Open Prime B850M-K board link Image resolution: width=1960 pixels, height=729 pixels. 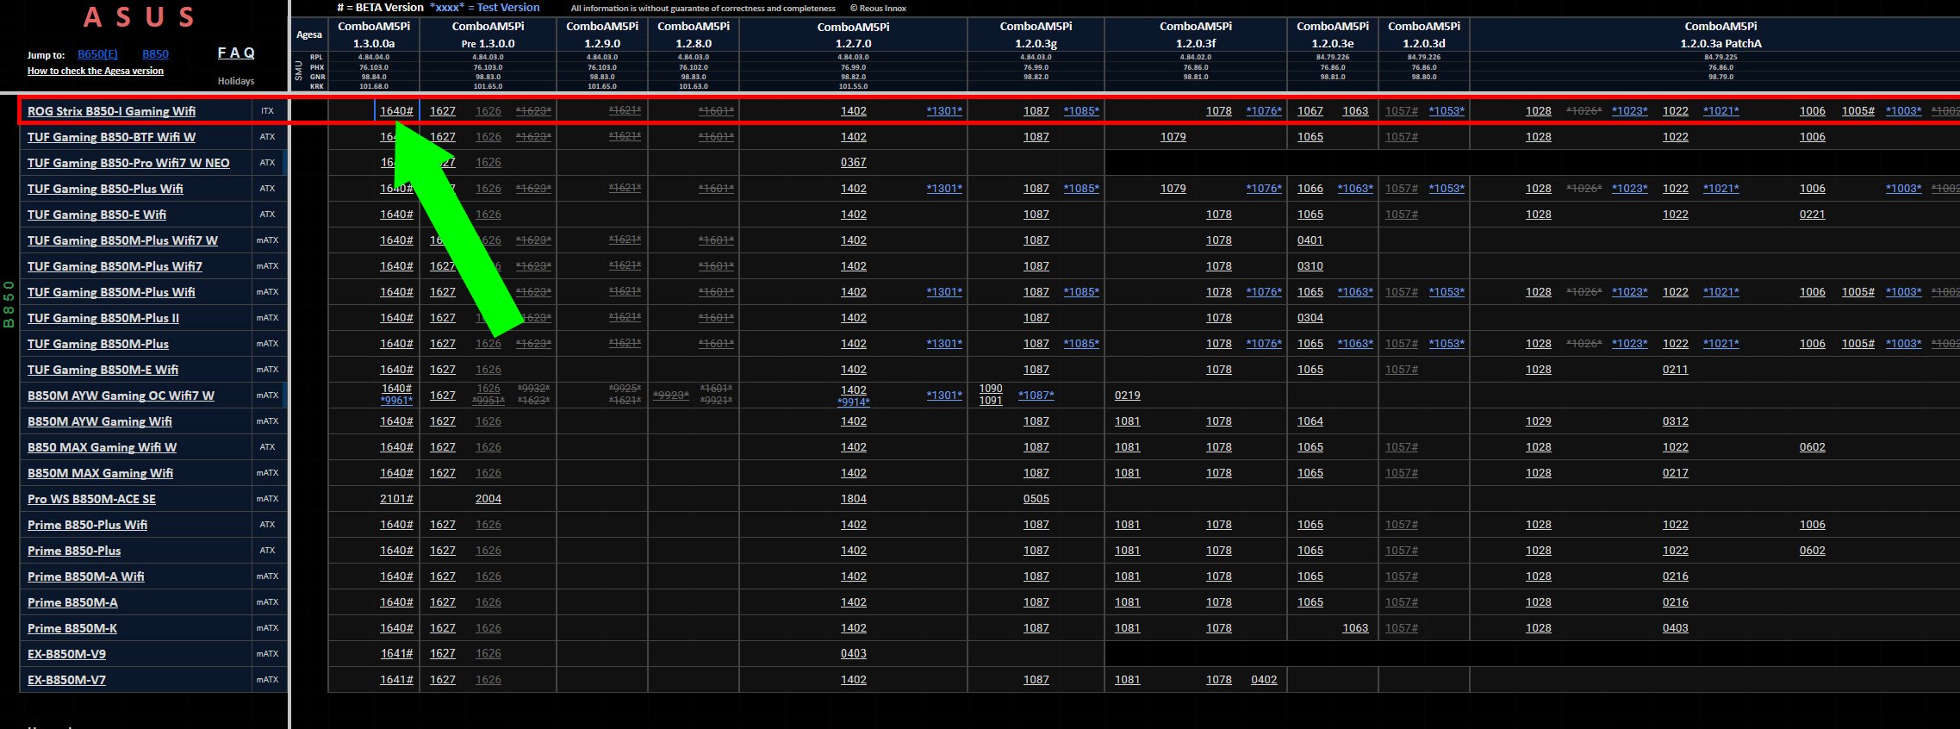tap(72, 628)
